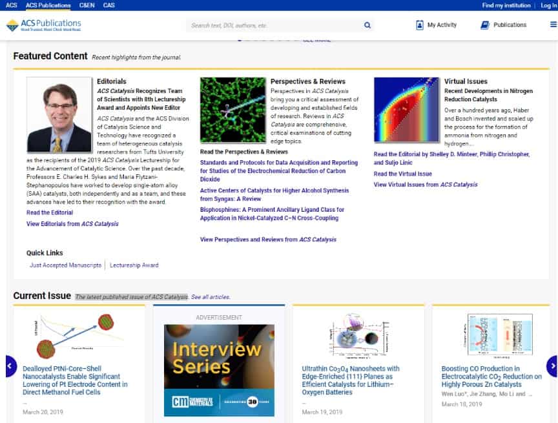Select the ACS Publications top tab
The width and height of the screenshot is (558, 423).
pyautogui.click(x=48, y=5)
